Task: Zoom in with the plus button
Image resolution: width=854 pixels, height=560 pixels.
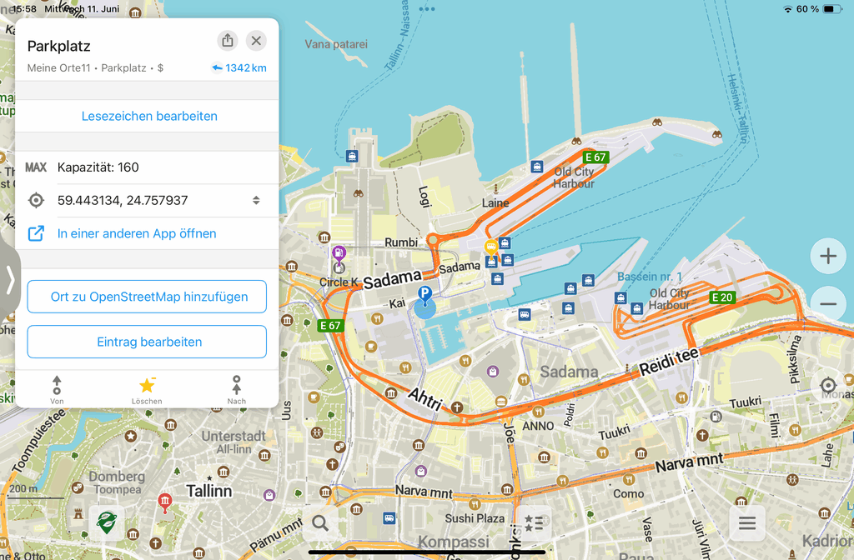Action: click(x=828, y=256)
